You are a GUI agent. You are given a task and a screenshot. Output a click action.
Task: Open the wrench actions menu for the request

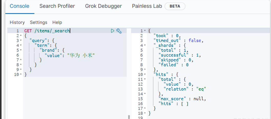point(118,31)
